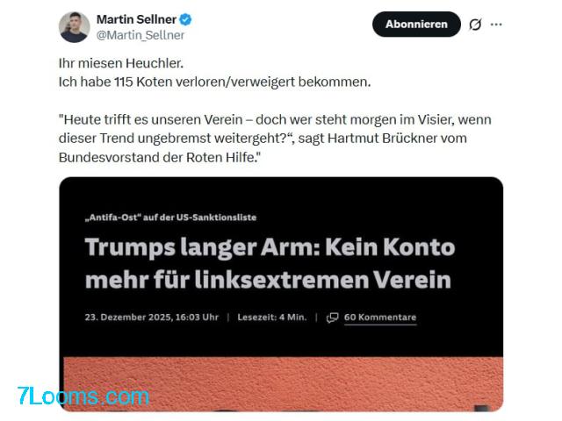
Task: Click the 60 Kommentare link
Action: [380, 318]
